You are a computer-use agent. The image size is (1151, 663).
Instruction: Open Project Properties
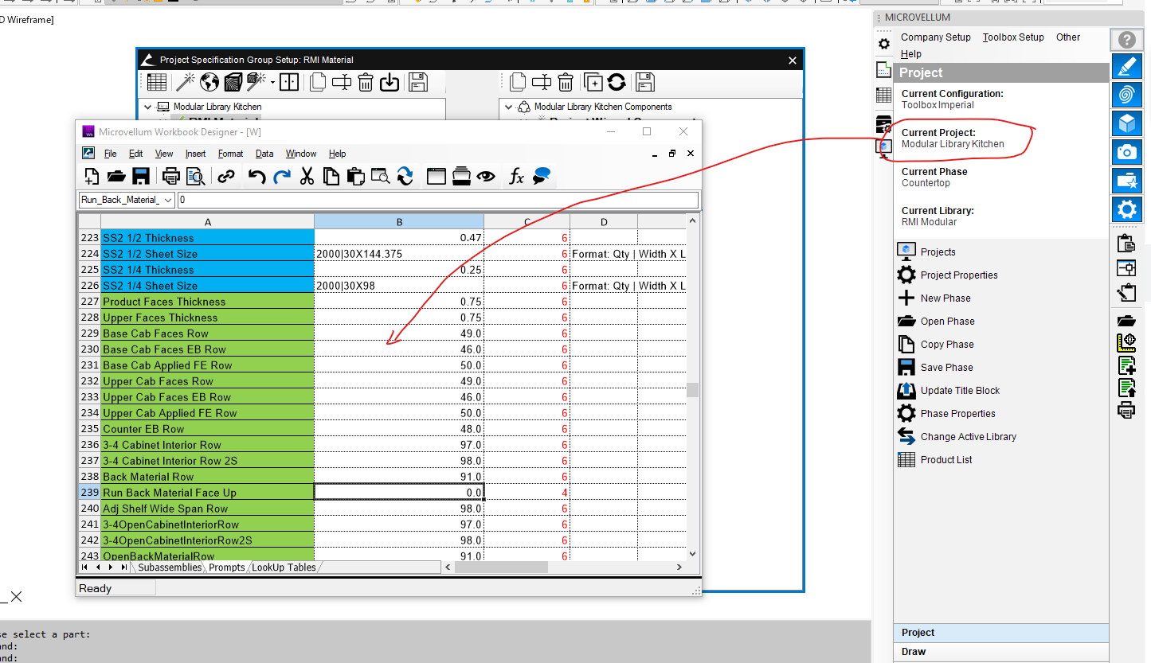(x=959, y=275)
